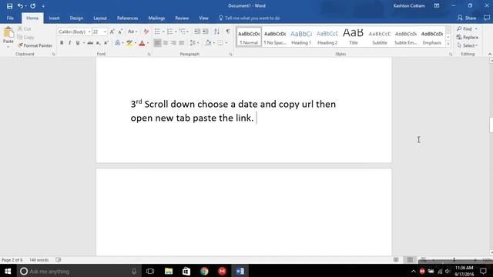The image size is (493, 277).
Task: Switch to the Design tab
Action: pos(76,18)
